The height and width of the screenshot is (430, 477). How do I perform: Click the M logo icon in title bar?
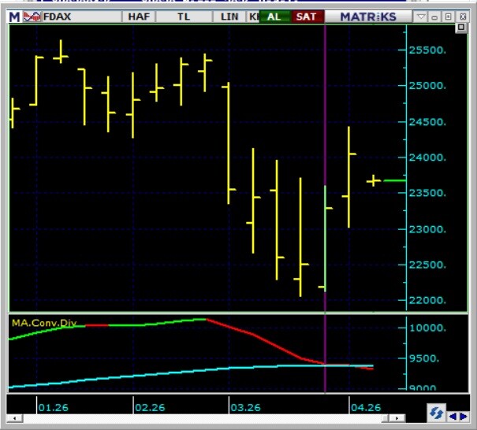coord(14,16)
